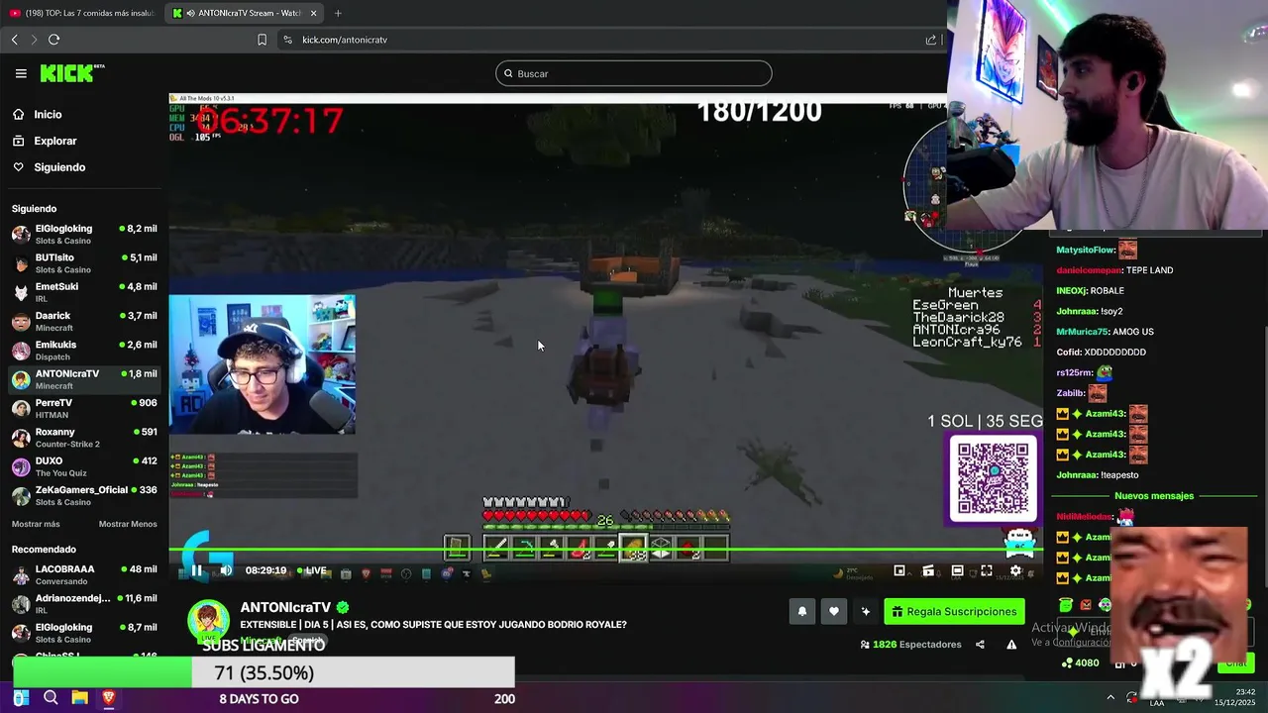Enter fullscreen video mode
This screenshot has height=713, width=1268.
tap(987, 570)
